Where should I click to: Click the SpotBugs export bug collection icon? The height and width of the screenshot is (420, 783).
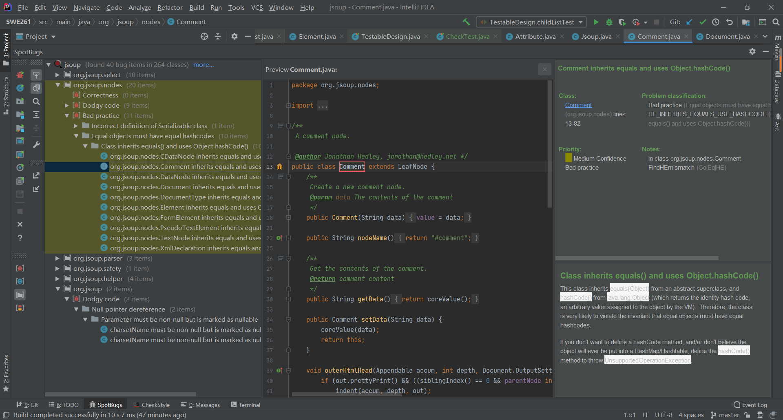tap(36, 175)
